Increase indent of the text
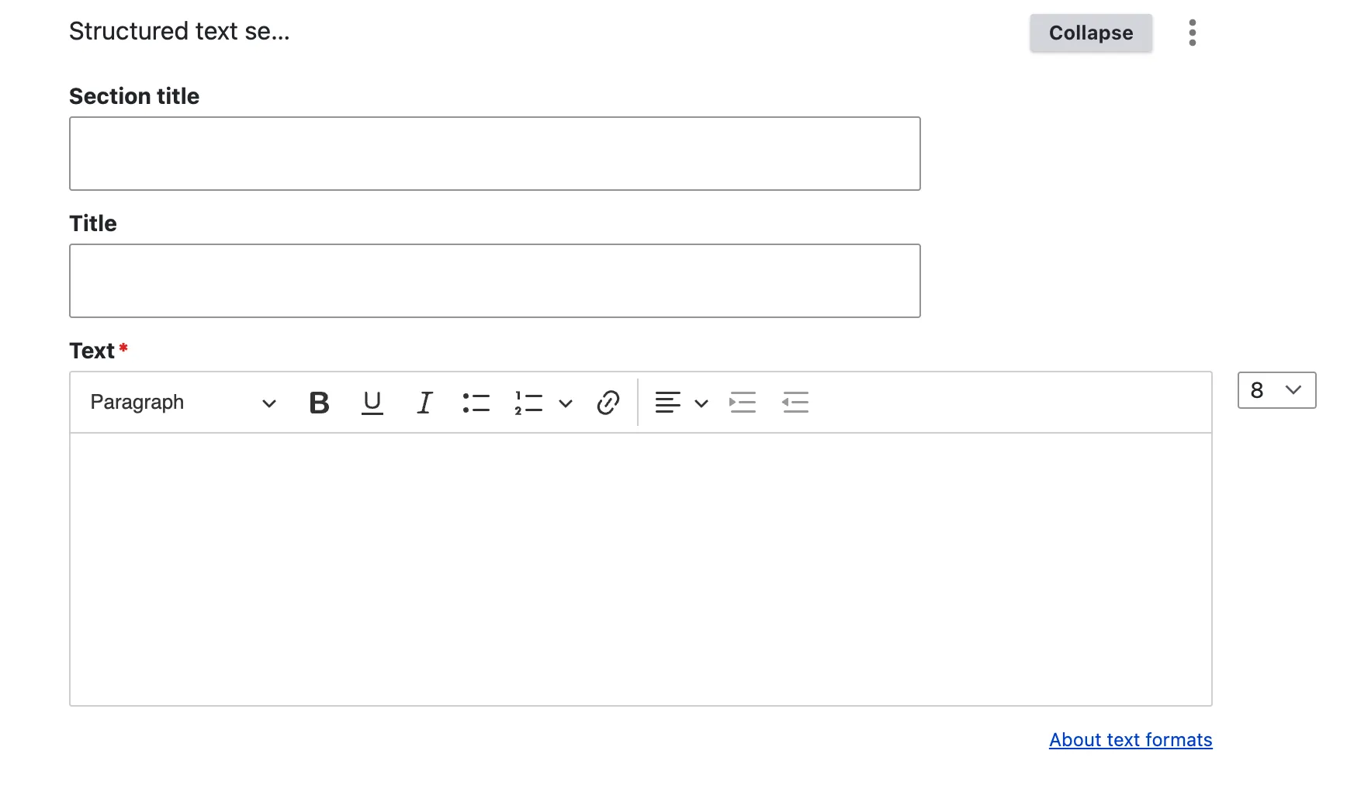This screenshot has width=1347, height=785. (x=743, y=403)
